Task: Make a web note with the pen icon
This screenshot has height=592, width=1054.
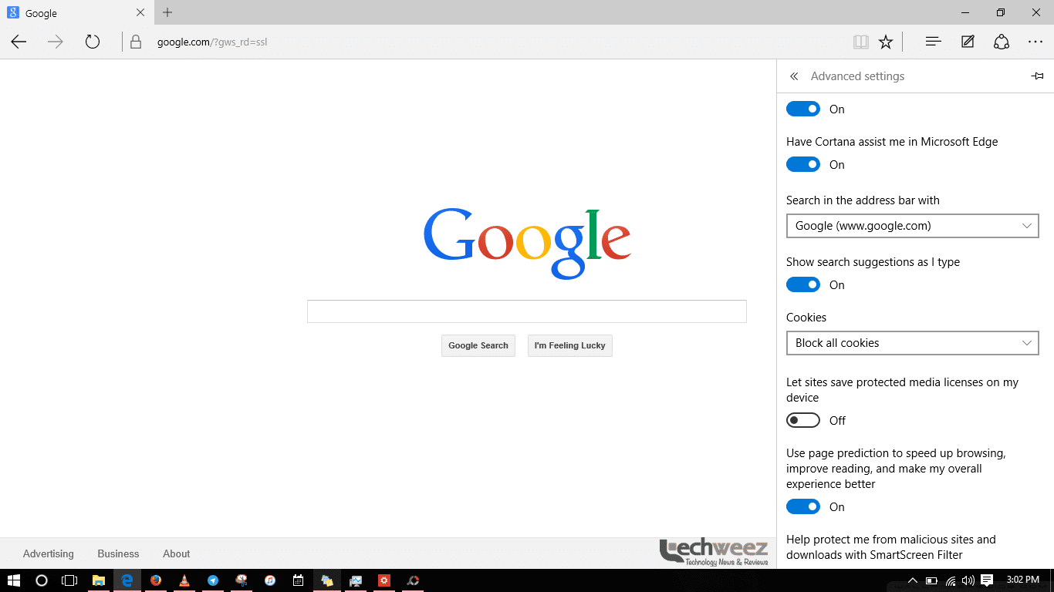Action: click(968, 42)
